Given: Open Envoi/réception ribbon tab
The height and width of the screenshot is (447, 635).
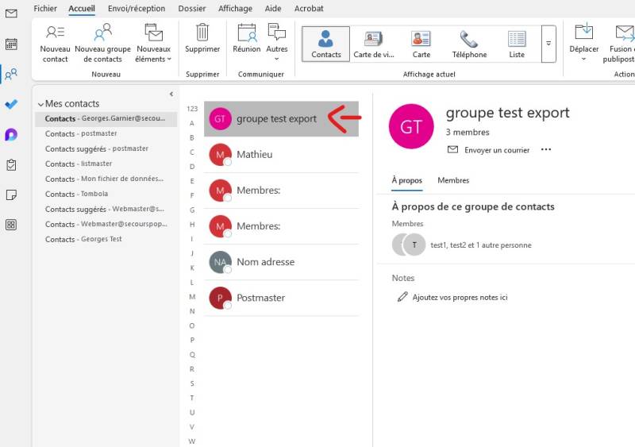Looking at the screenshot, I should [x=137, y=9].
